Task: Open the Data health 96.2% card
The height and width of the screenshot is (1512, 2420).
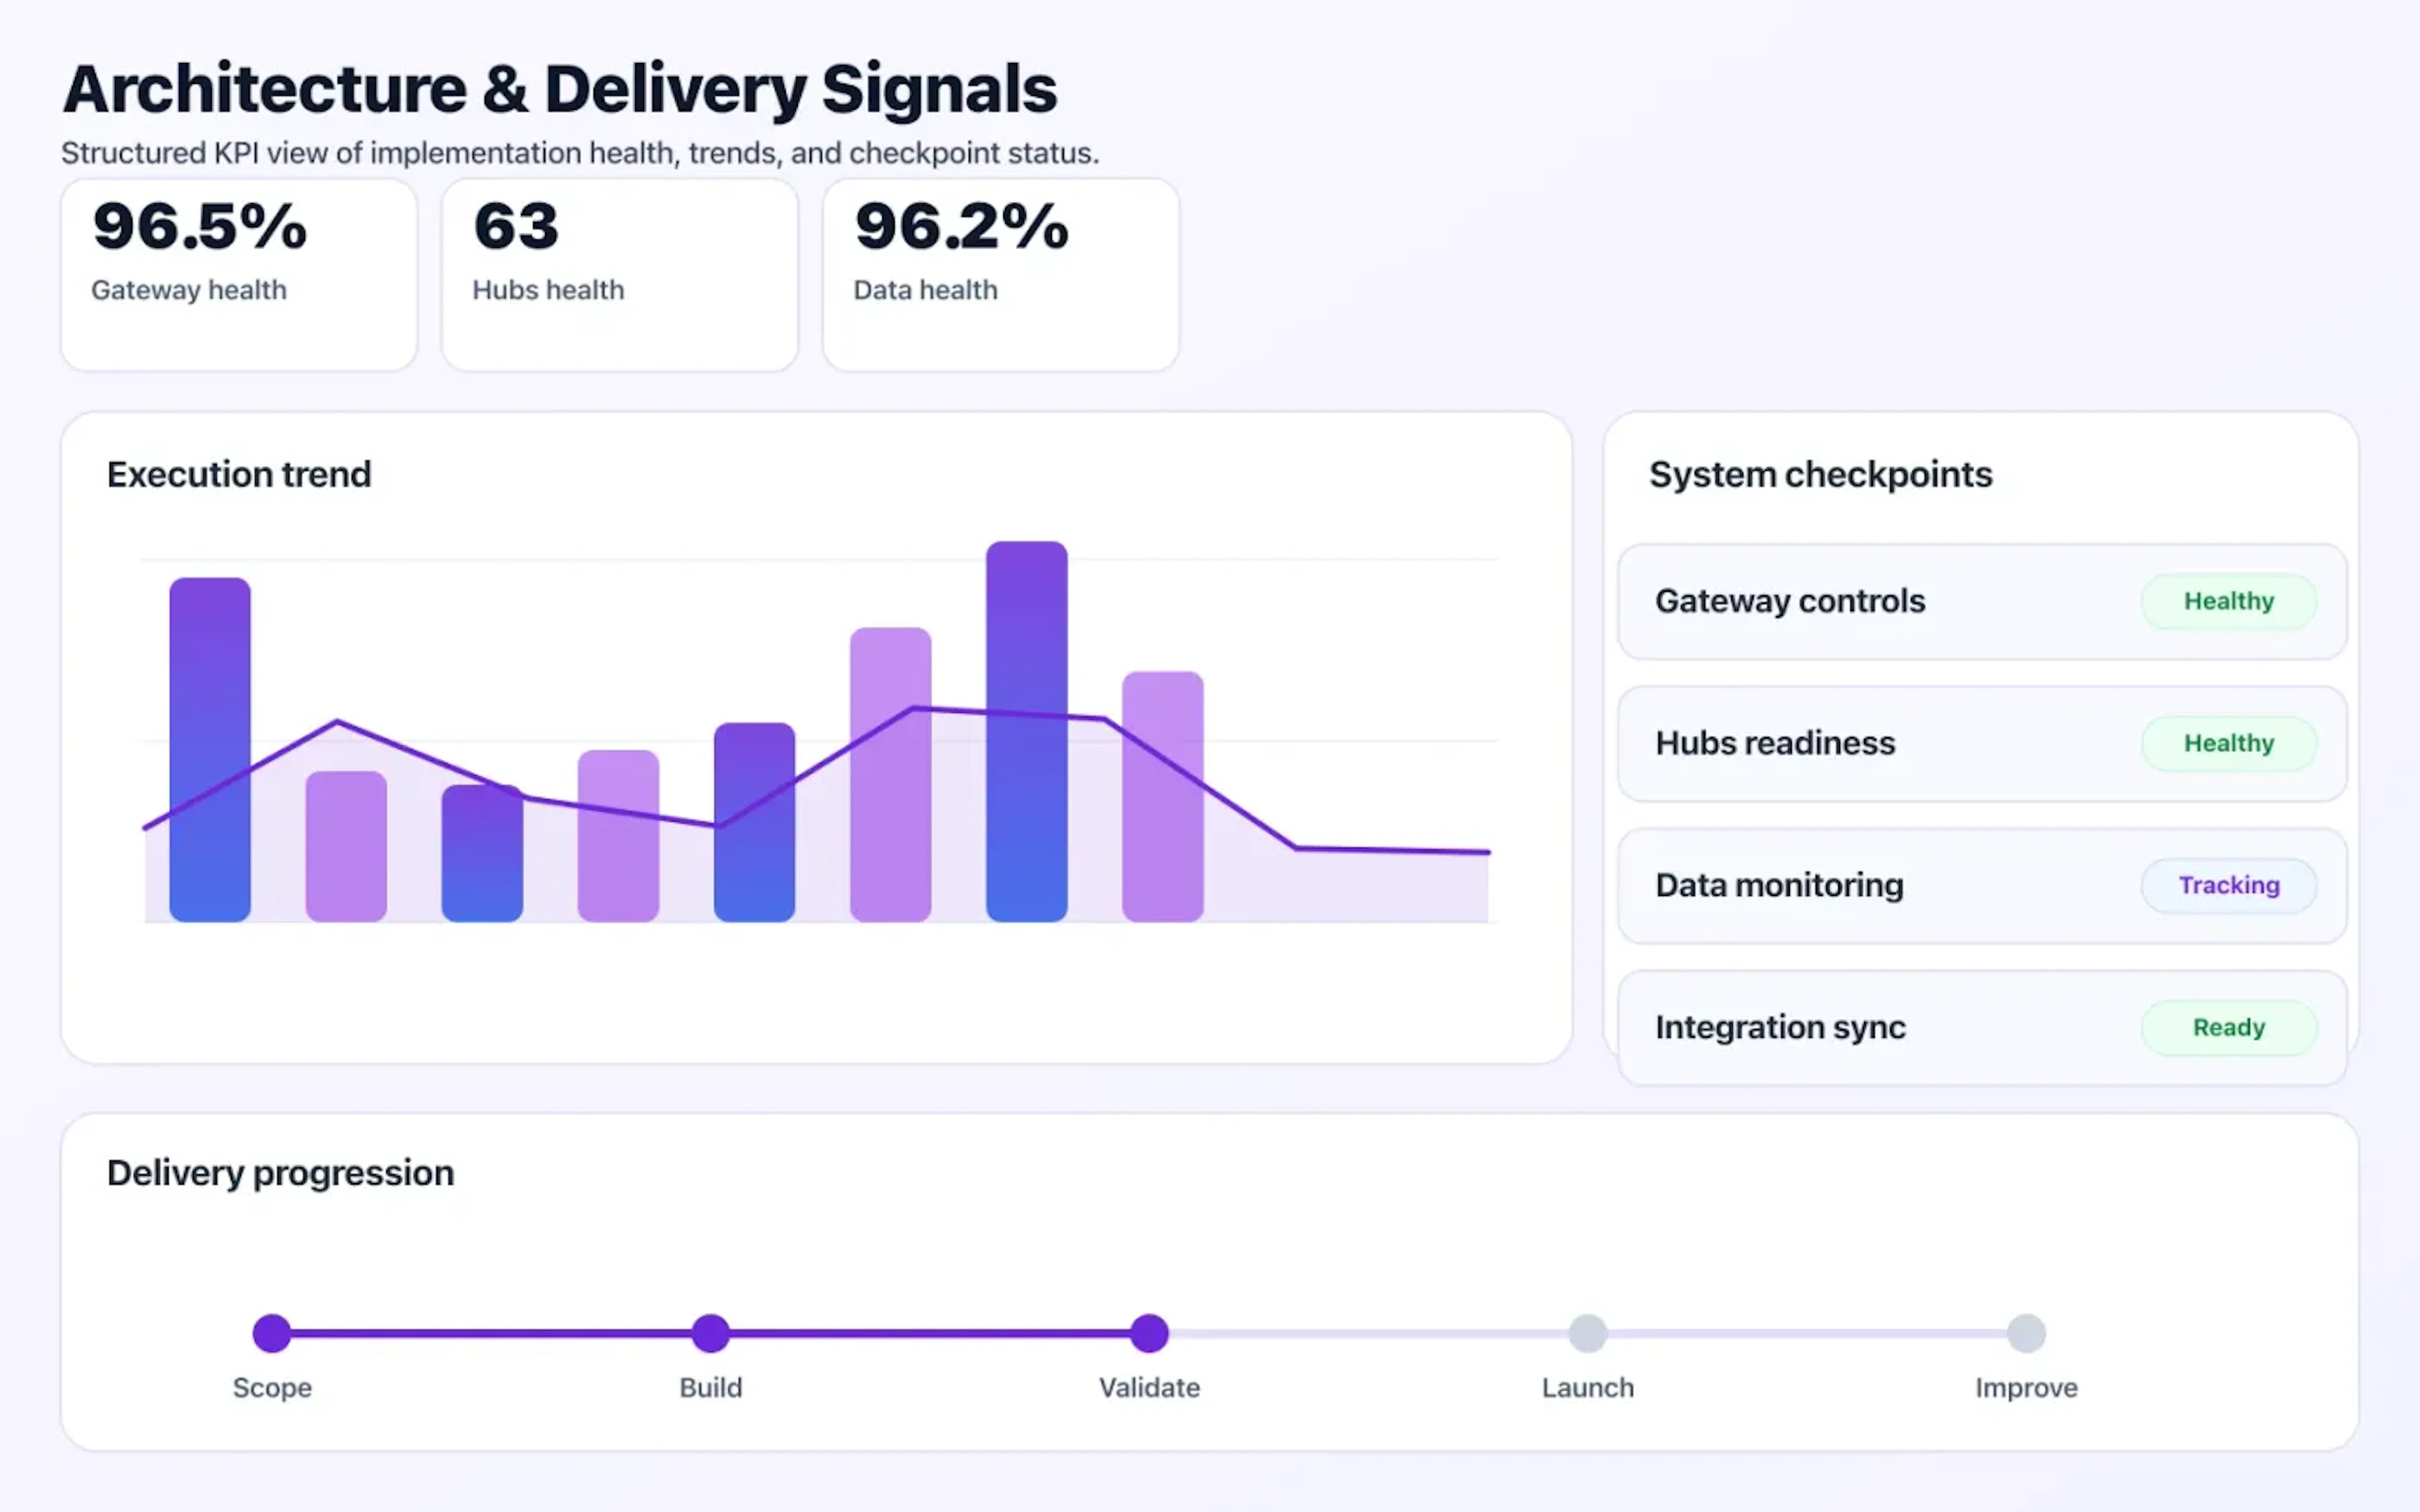Action: pyautogui.click(x=1000, y=273)
